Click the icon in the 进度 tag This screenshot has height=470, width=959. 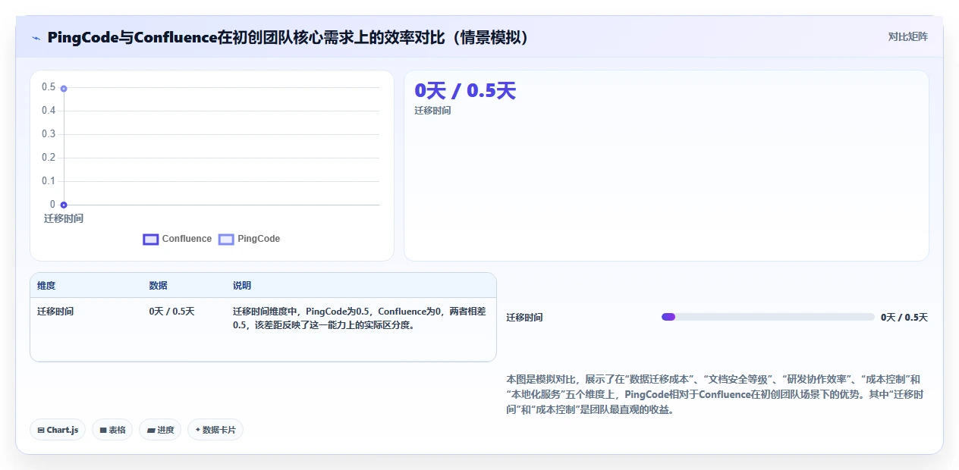pos(151,431)
